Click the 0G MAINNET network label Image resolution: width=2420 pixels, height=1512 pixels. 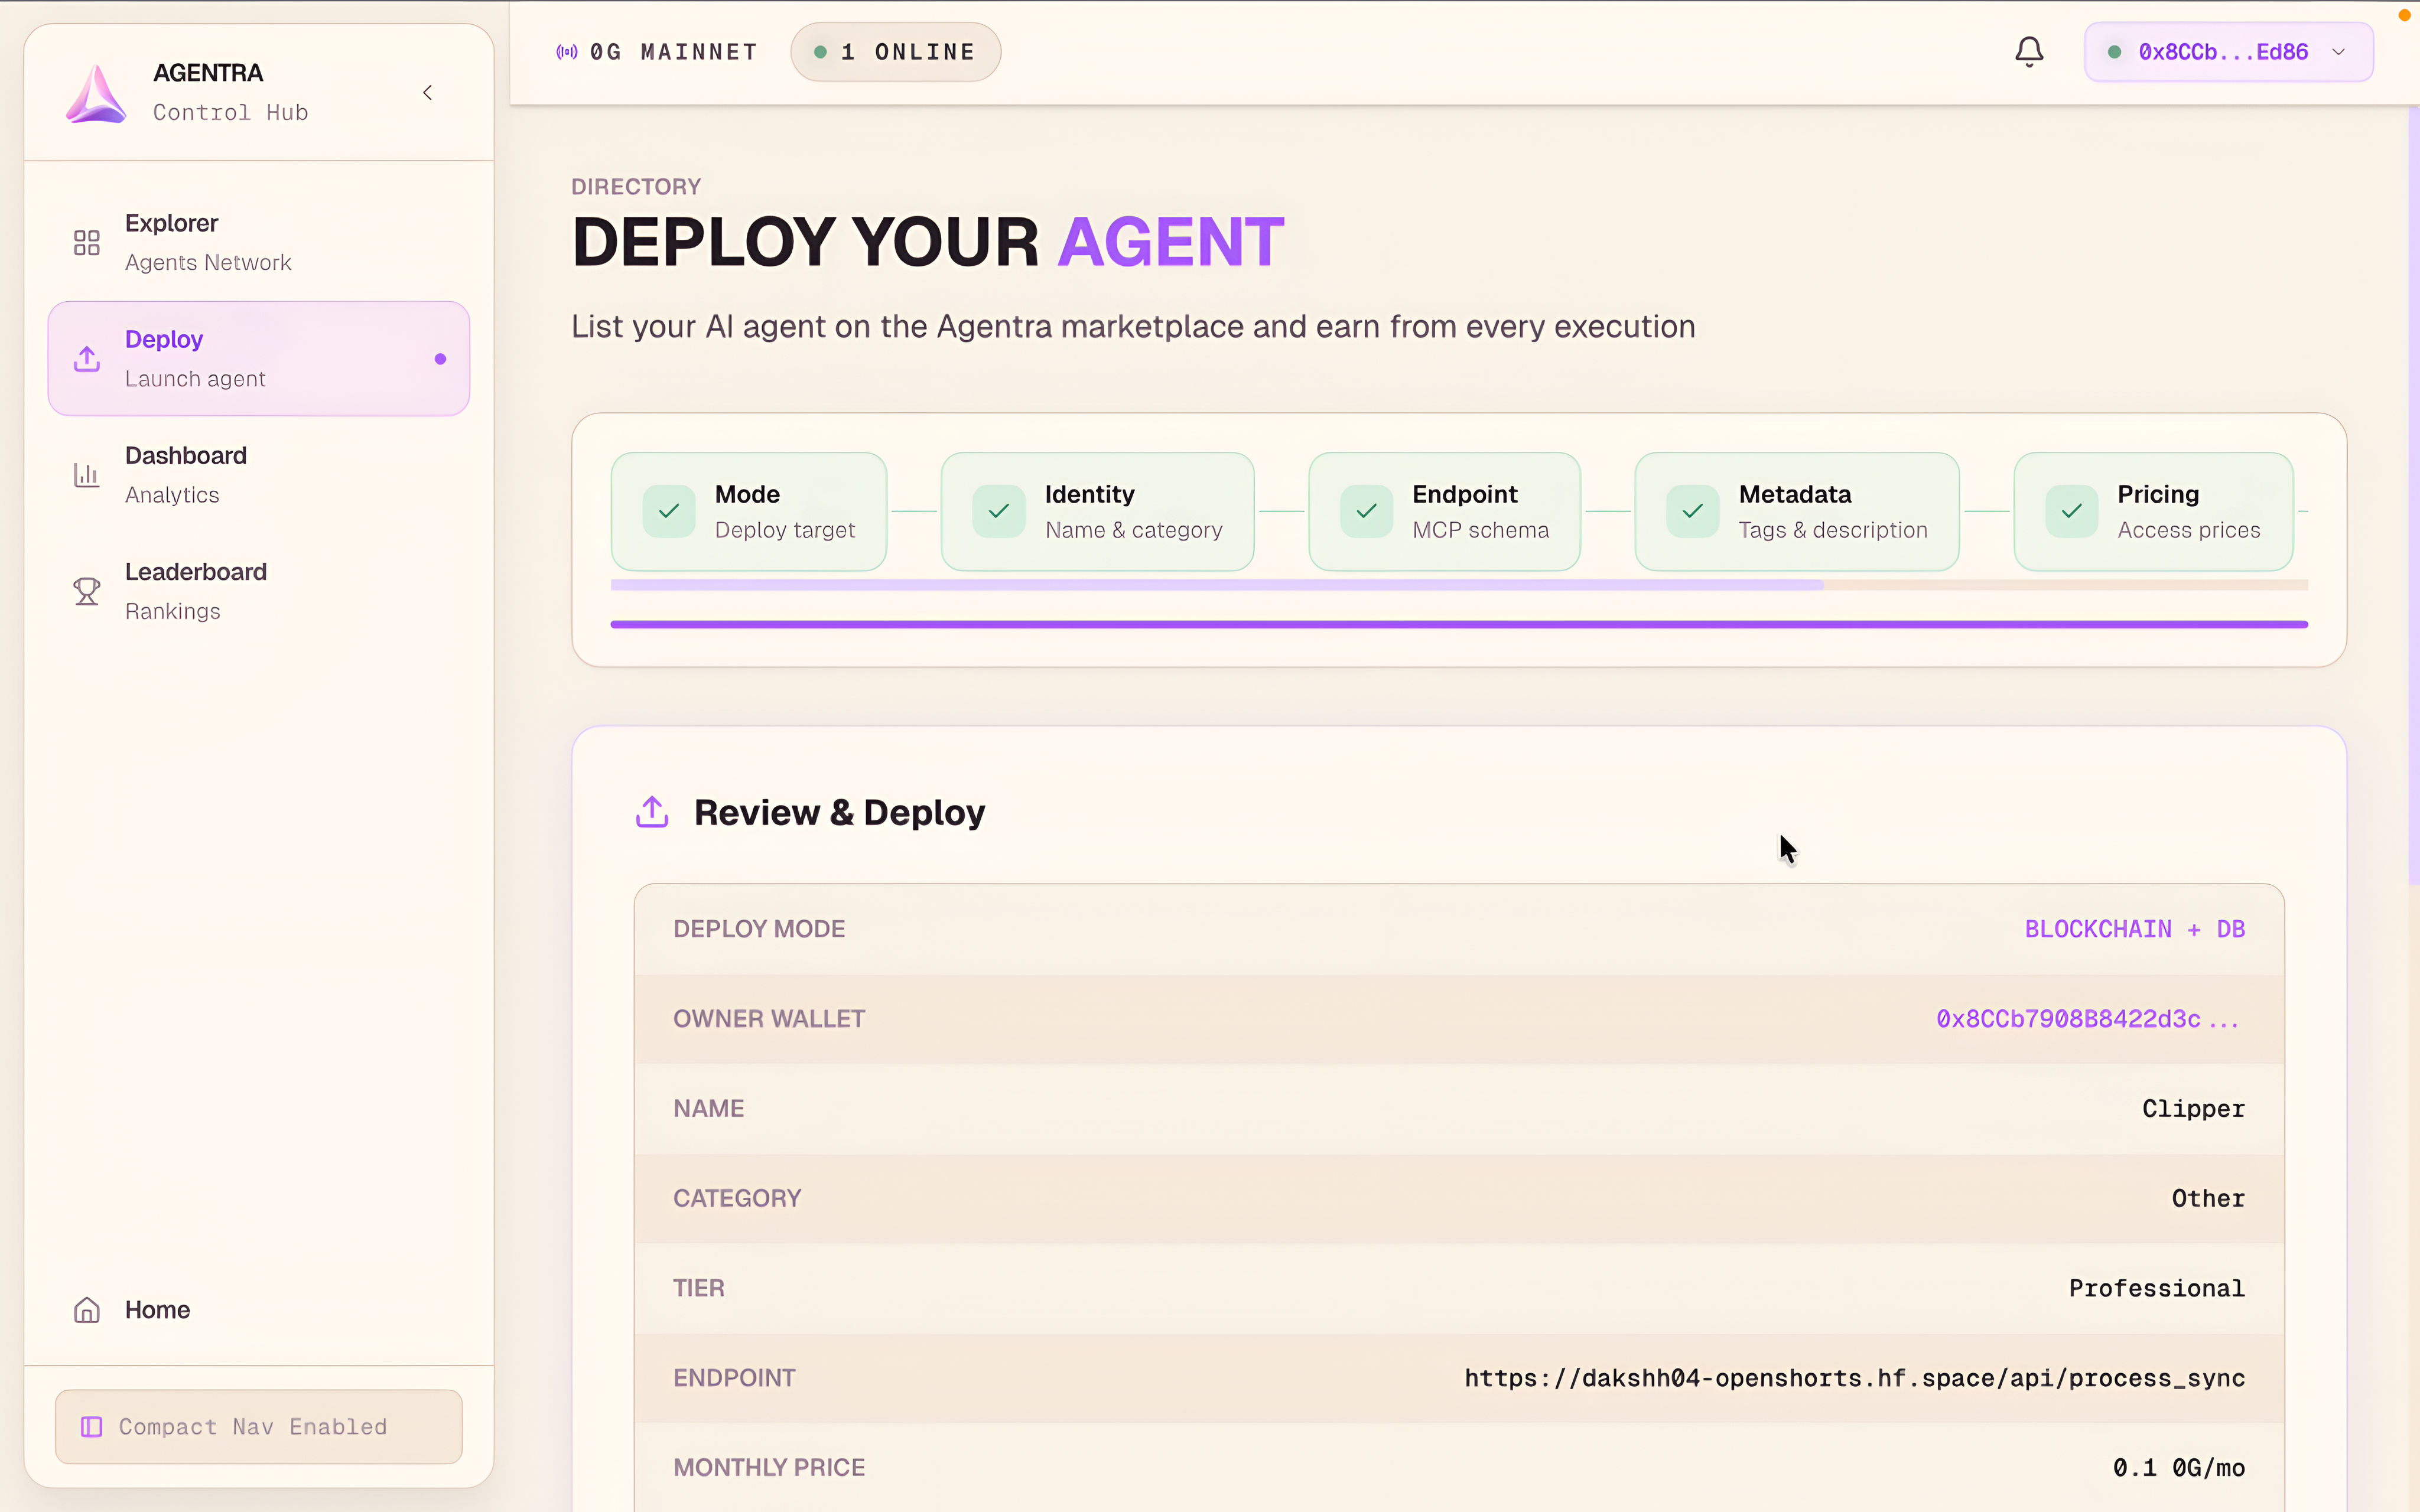pos(674,52)
